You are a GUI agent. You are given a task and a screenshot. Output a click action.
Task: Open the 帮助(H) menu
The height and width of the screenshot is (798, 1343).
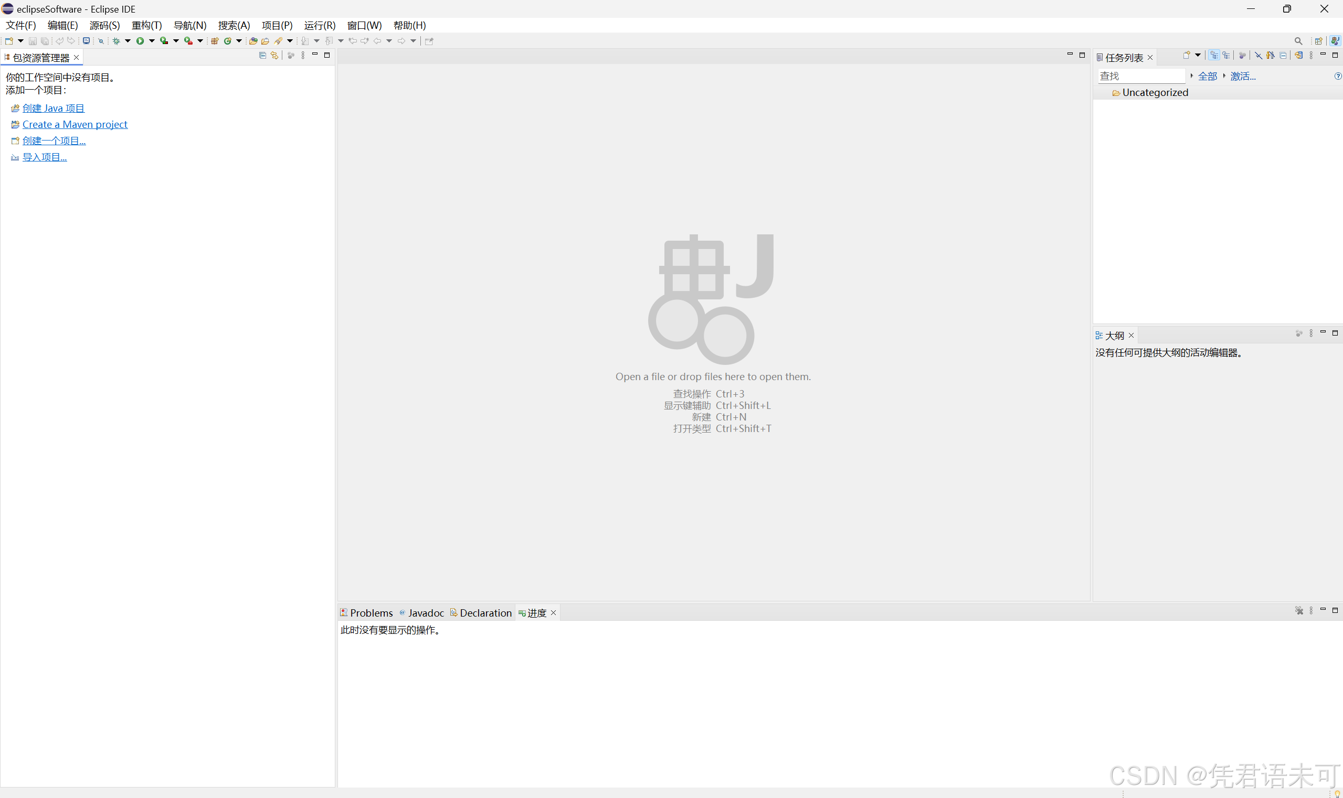pyautogui.click(x=410, y=25)
